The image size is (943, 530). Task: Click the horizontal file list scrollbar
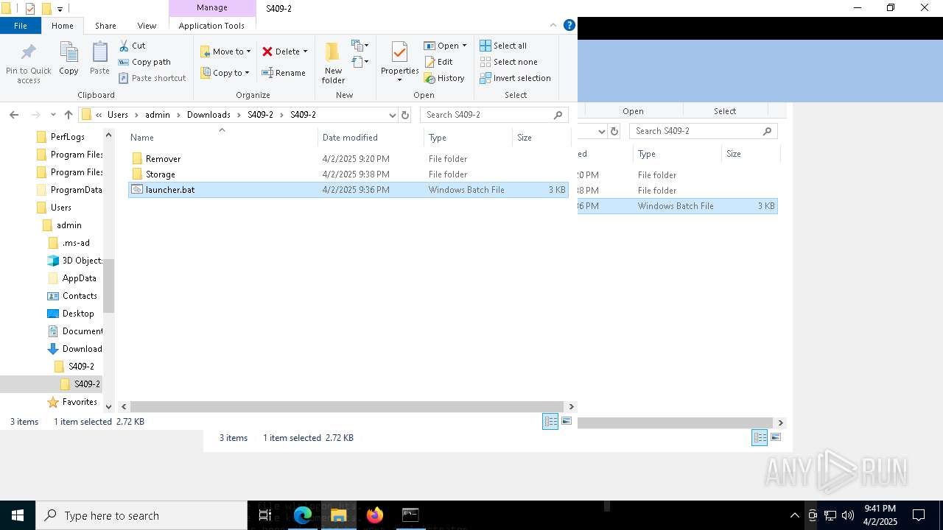pyautogui.click(x=347, y=406)
